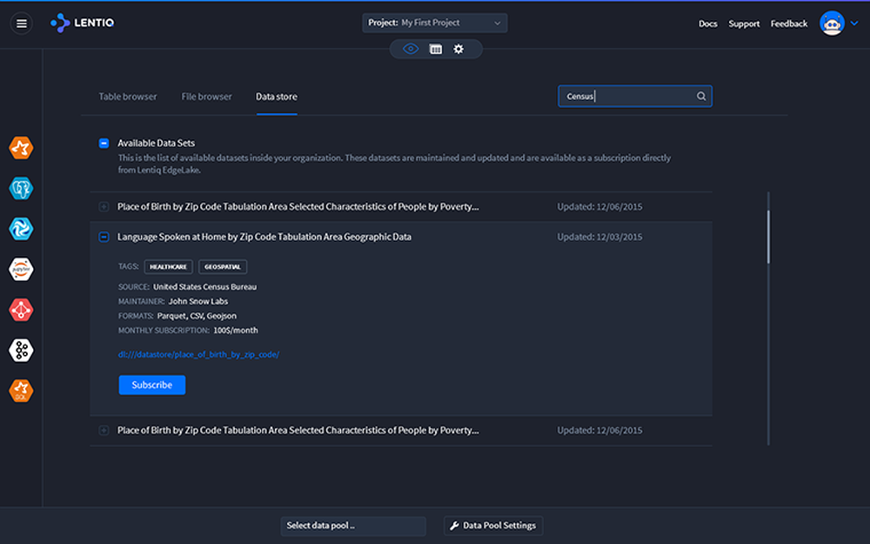870x544 pixels.
Task: Subscribe to the Language Spoken dataset
Action: click(x=151, y=385)
